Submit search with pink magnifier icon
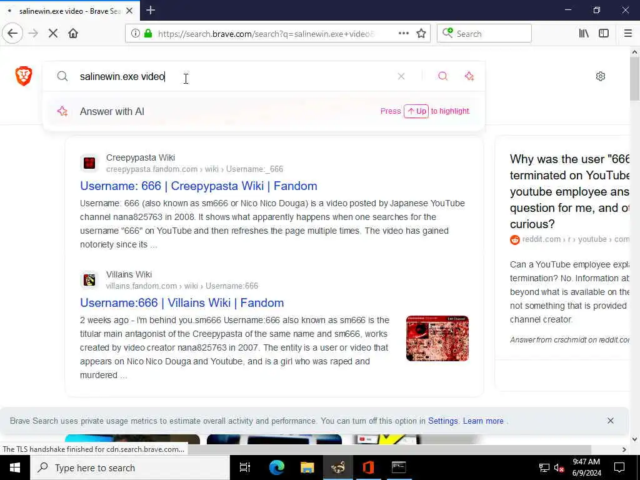The image size is (640, 480). pyautogui.click(x=443, y=76)
